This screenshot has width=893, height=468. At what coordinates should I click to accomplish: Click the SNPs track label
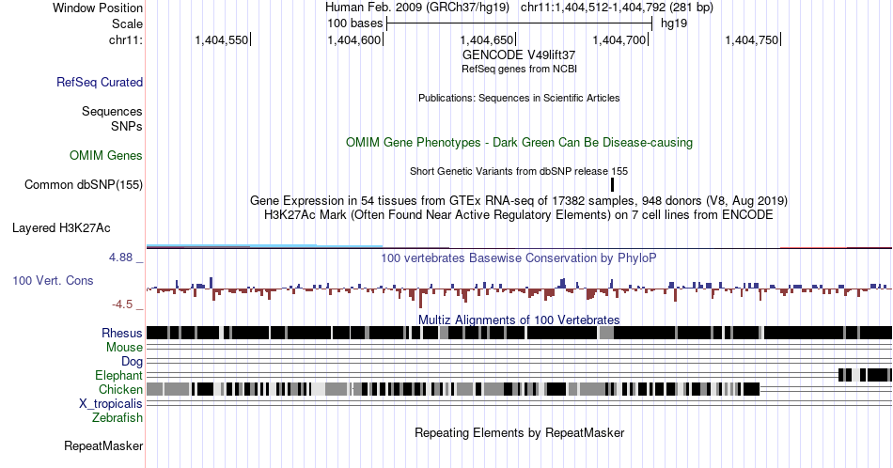(127, 126)
